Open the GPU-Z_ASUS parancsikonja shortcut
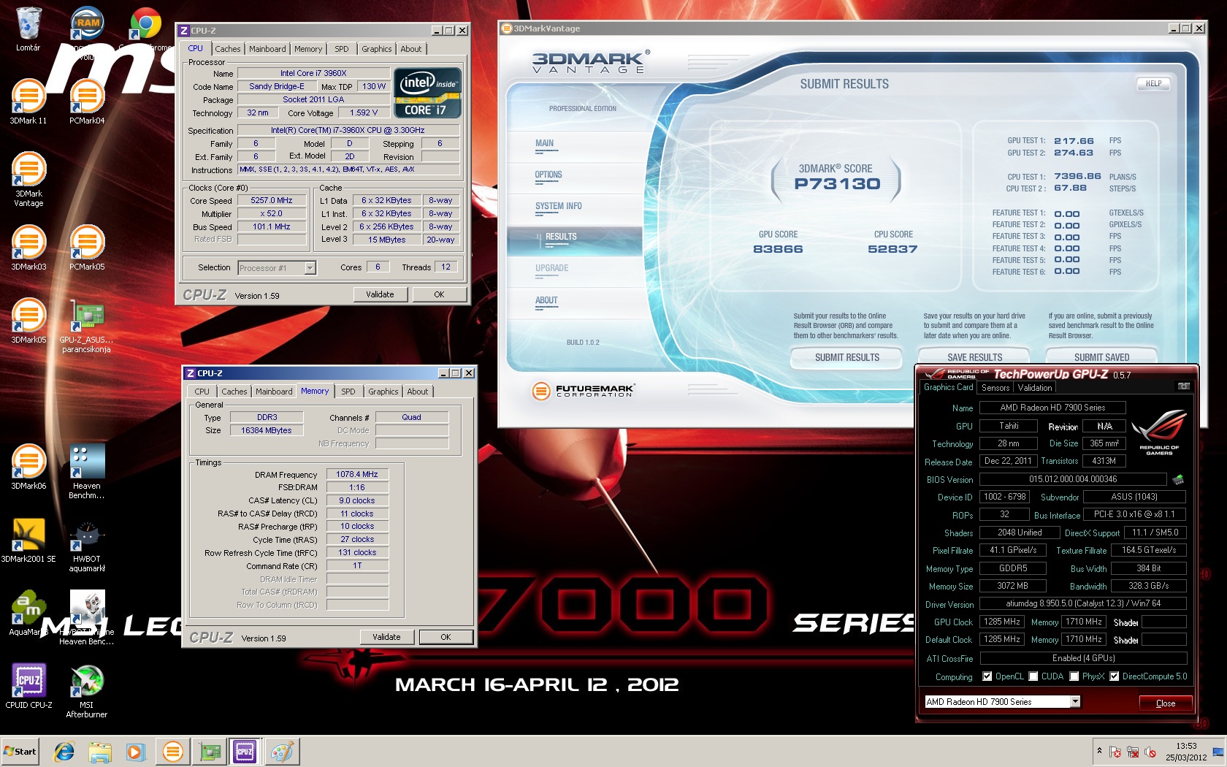1227x767 pixels. [87, 326]
